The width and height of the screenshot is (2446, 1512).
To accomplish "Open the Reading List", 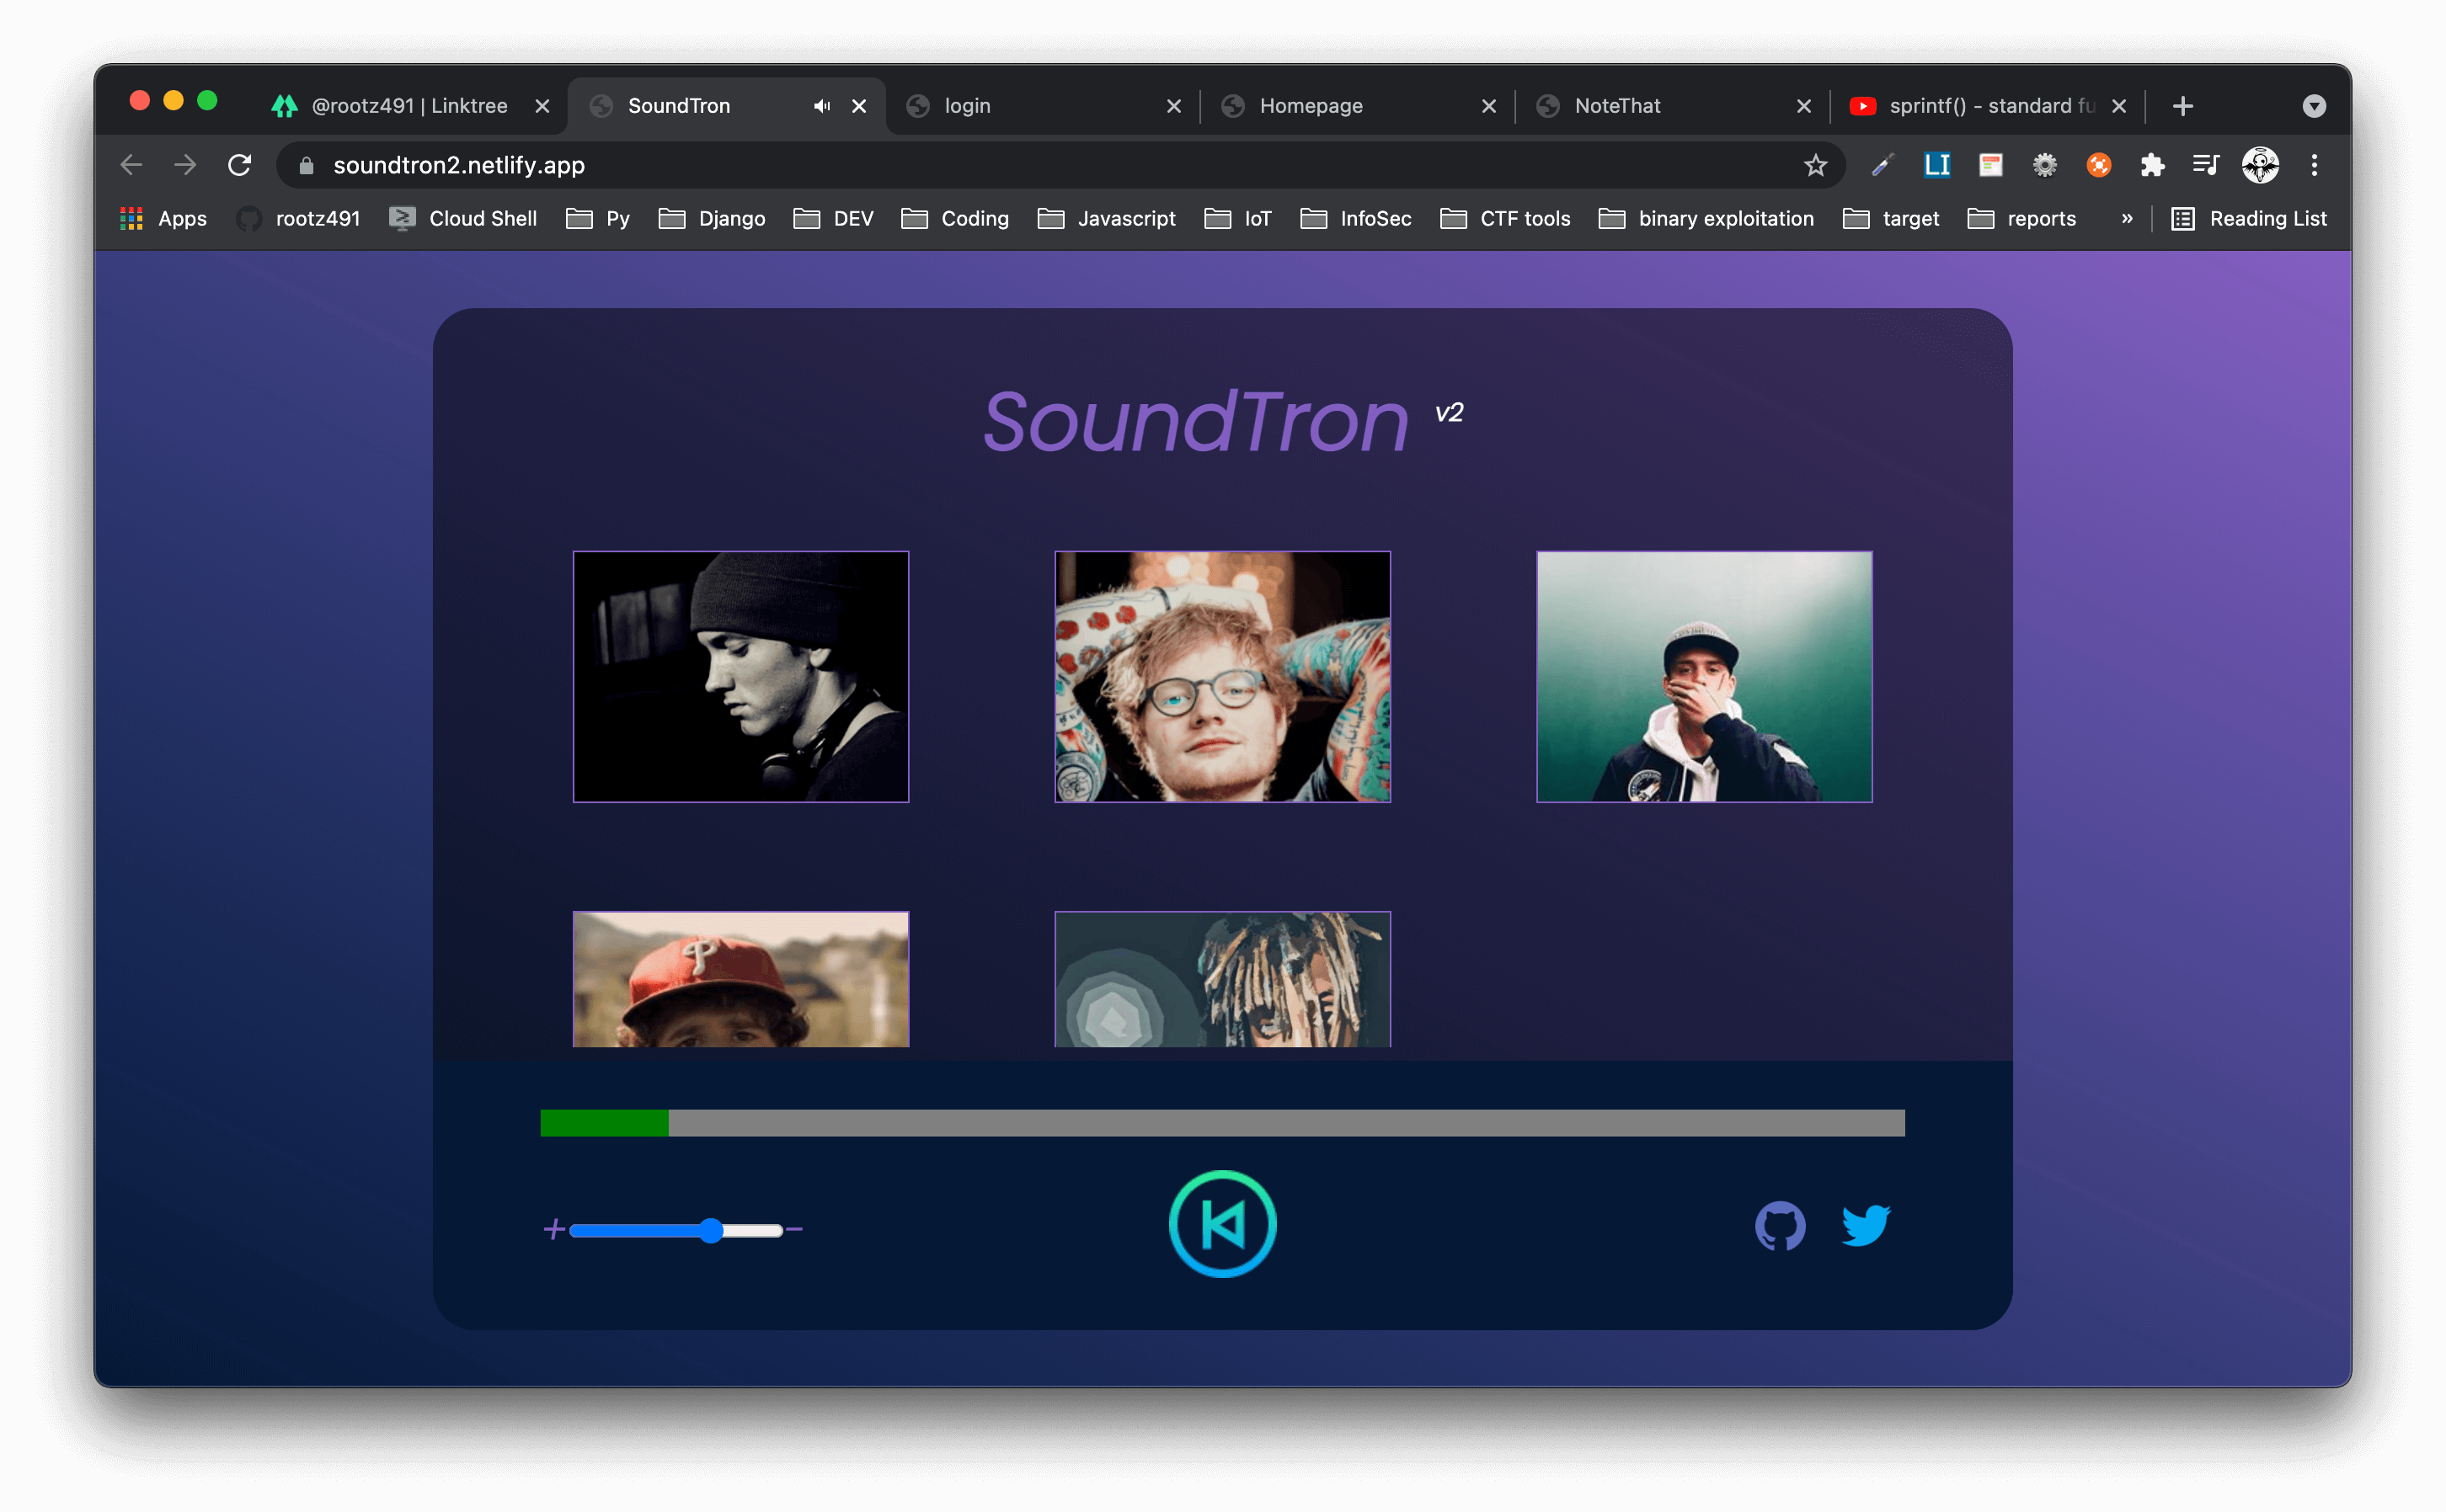I will [2248, 218].
